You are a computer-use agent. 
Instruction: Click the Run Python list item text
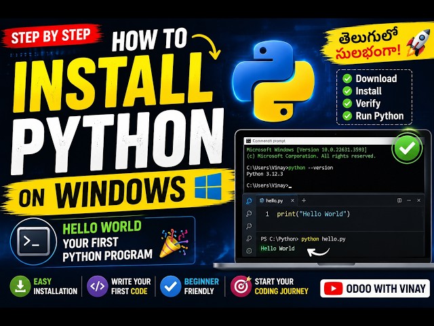pyautogui.click(x=380, y=116)
